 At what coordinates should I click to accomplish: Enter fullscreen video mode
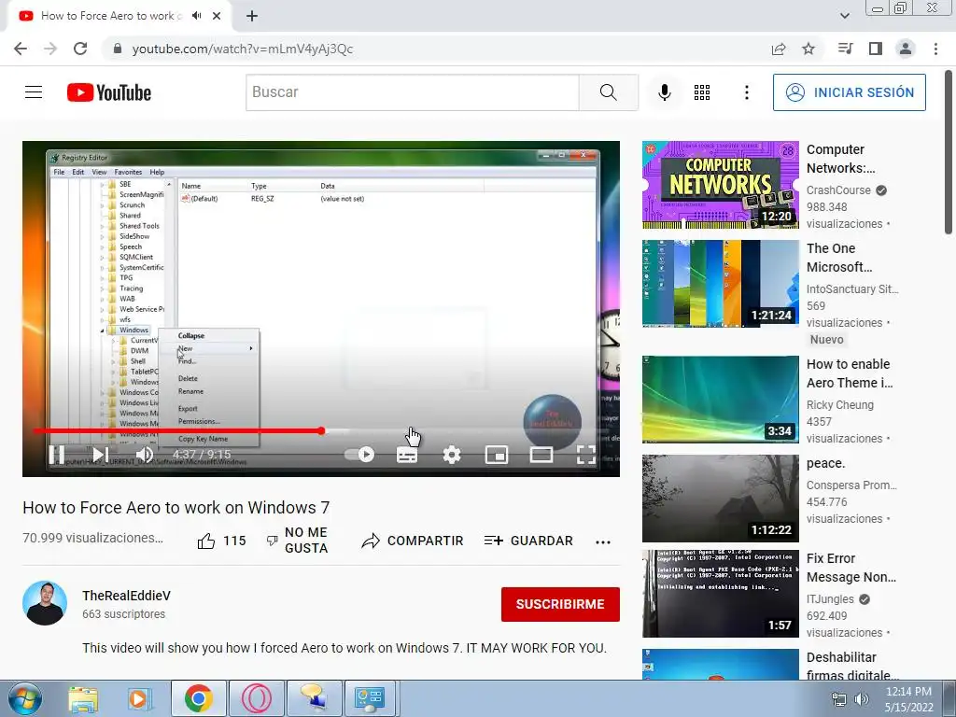(586, 455)
